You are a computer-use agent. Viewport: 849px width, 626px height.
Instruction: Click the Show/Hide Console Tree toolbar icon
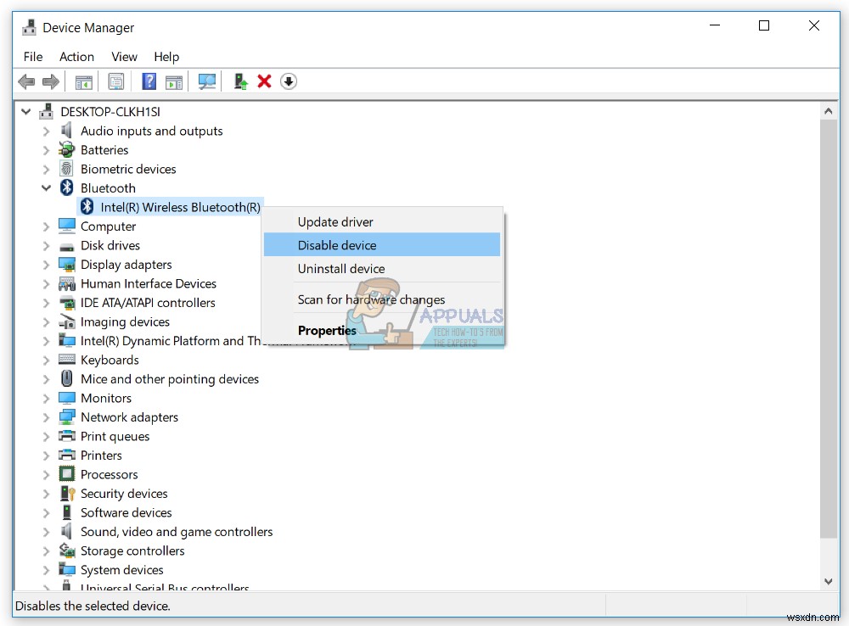83,81
